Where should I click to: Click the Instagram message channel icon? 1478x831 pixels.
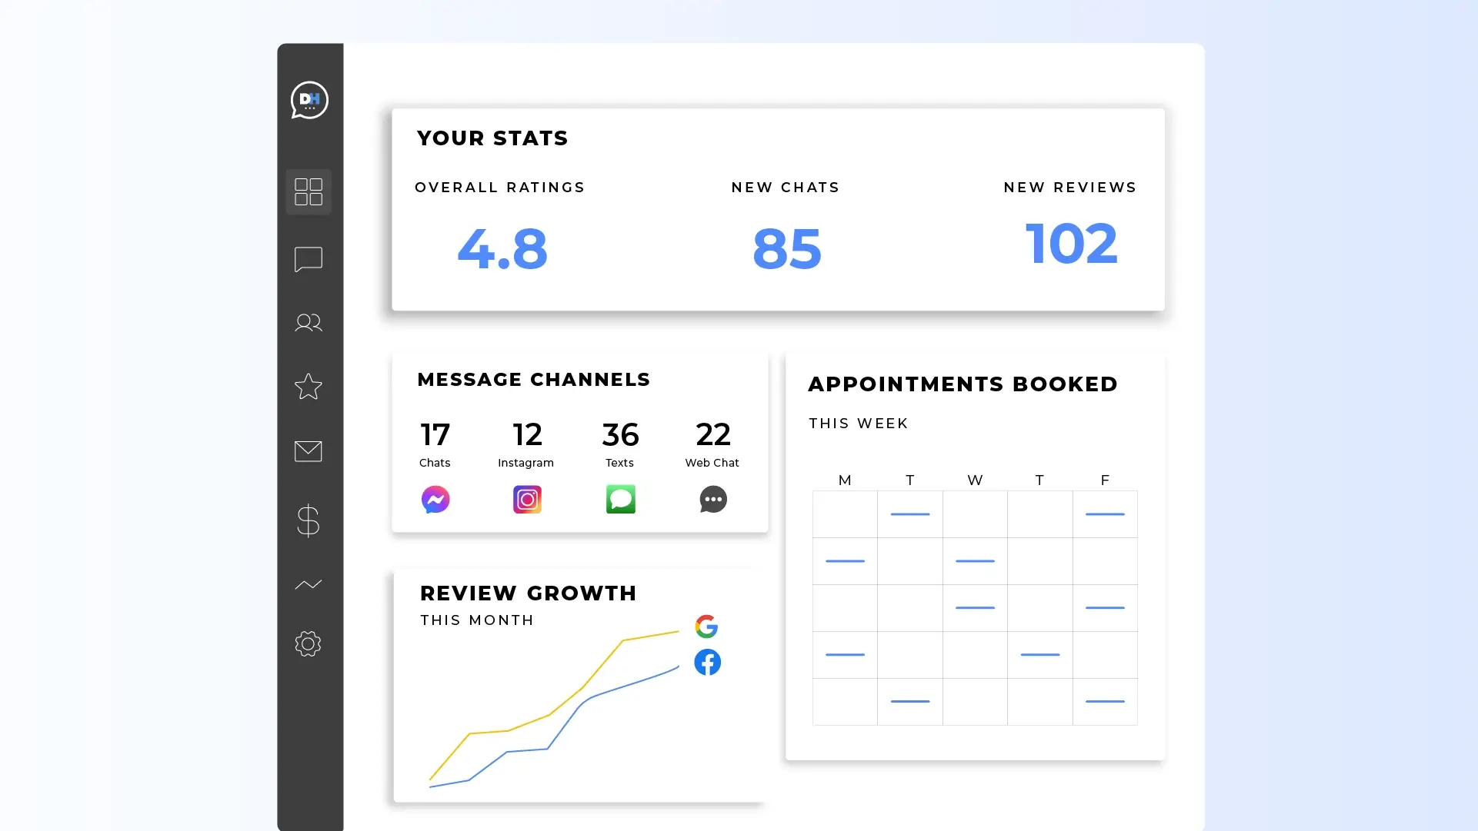coord(527,499)
